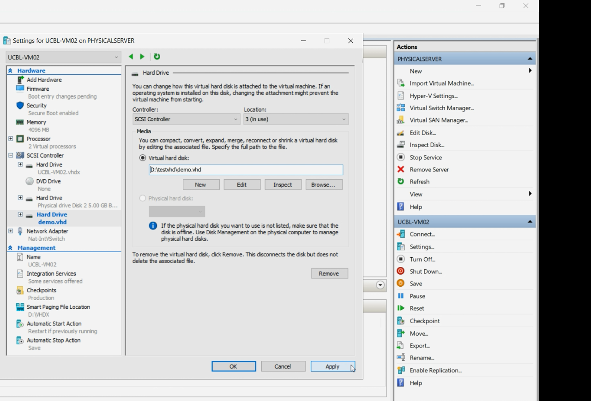Screen dimensions: 591x401
Task: Select the Security shield icon
Action: tap(20, 106)
